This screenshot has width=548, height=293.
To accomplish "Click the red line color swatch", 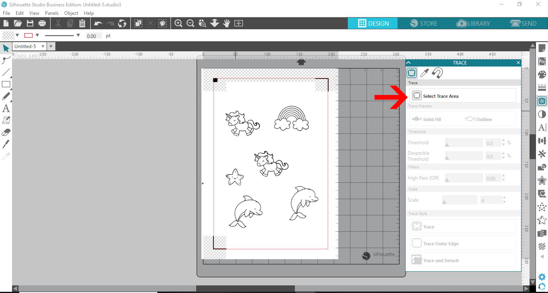I will point(28,36).
